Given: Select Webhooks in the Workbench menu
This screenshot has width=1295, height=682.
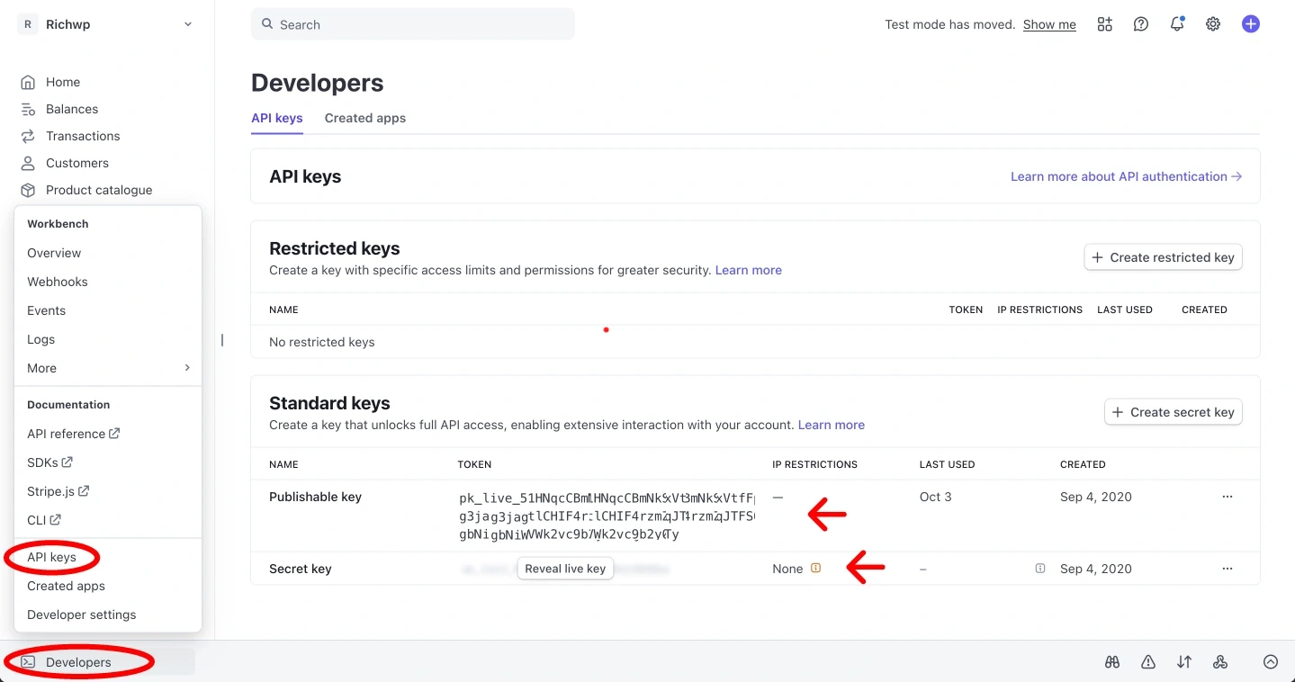Looking at the screenshot, I should (x=58, y=282).
